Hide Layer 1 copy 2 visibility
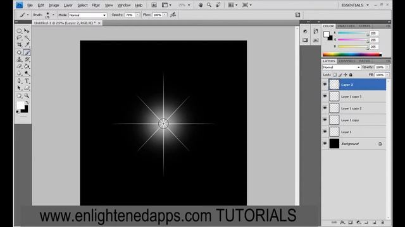 [325, 108]
